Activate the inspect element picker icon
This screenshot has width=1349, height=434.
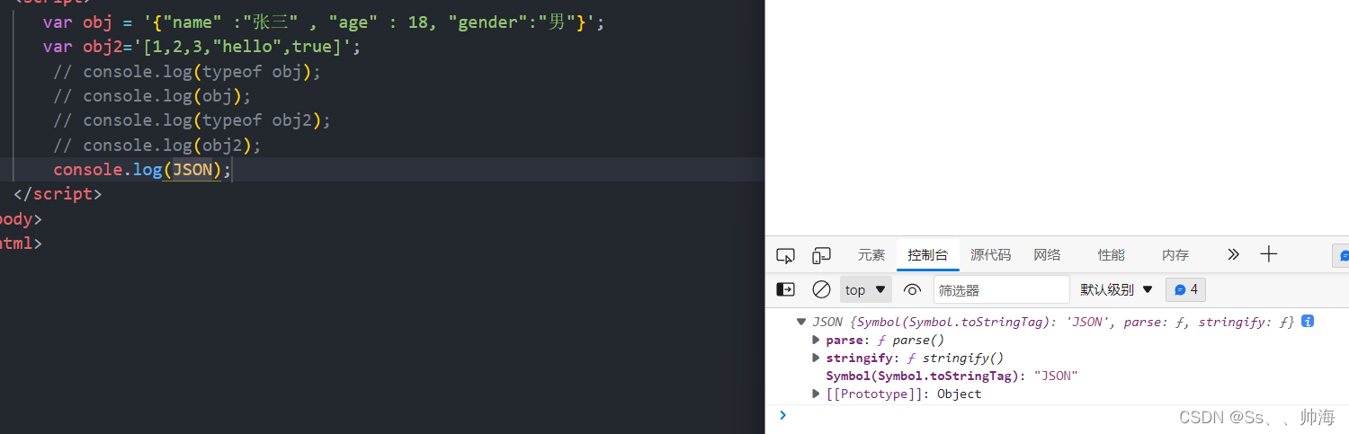[x=785, y=255]
